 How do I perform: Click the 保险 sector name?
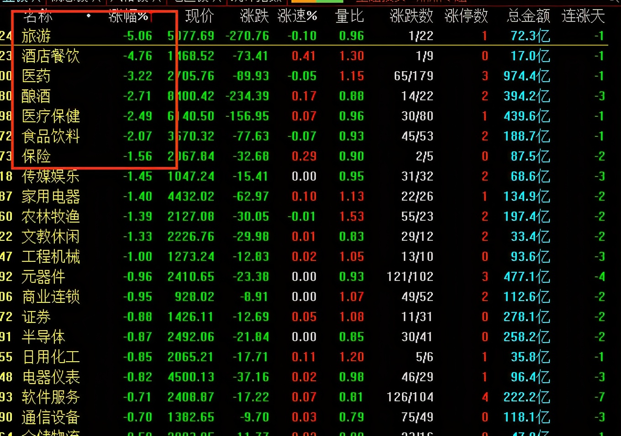tap(36, 156)
